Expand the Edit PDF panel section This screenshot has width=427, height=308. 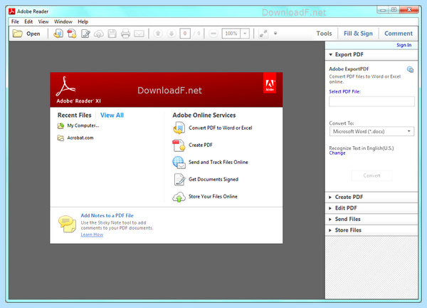(371, 208)
